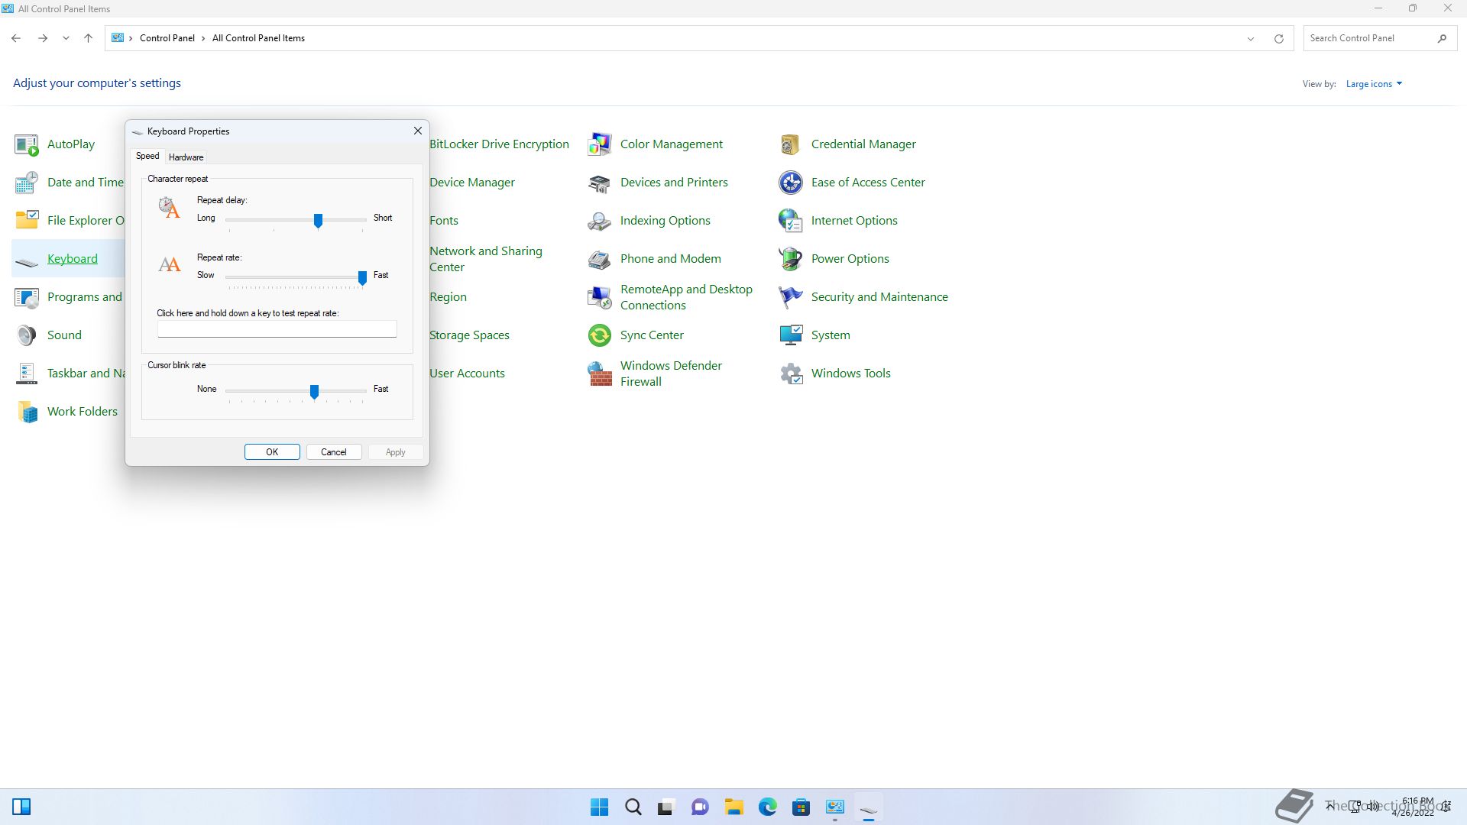
Task: Open the Credential Manager icon
Action: tap(790, 144)
